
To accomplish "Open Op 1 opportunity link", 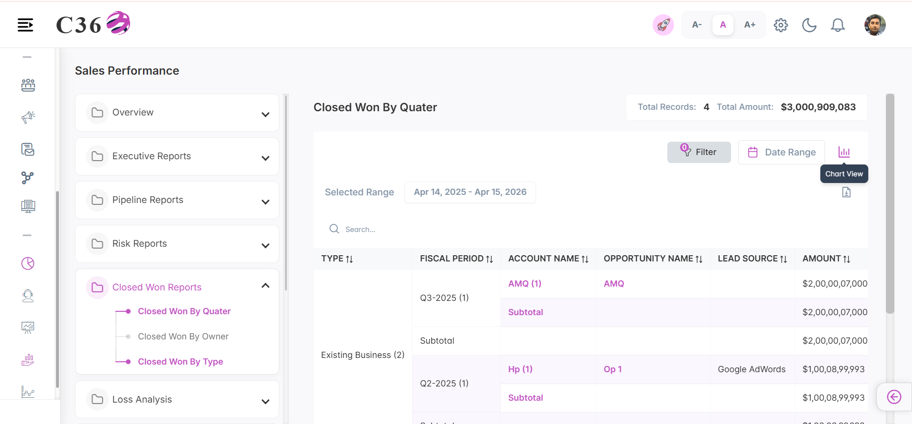I will pyautogui.click(x=613, y=369).
